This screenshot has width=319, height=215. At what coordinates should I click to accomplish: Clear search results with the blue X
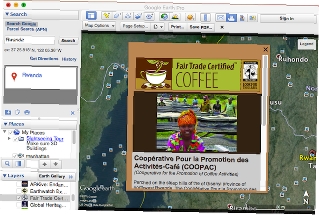click(x=73, y=113)
